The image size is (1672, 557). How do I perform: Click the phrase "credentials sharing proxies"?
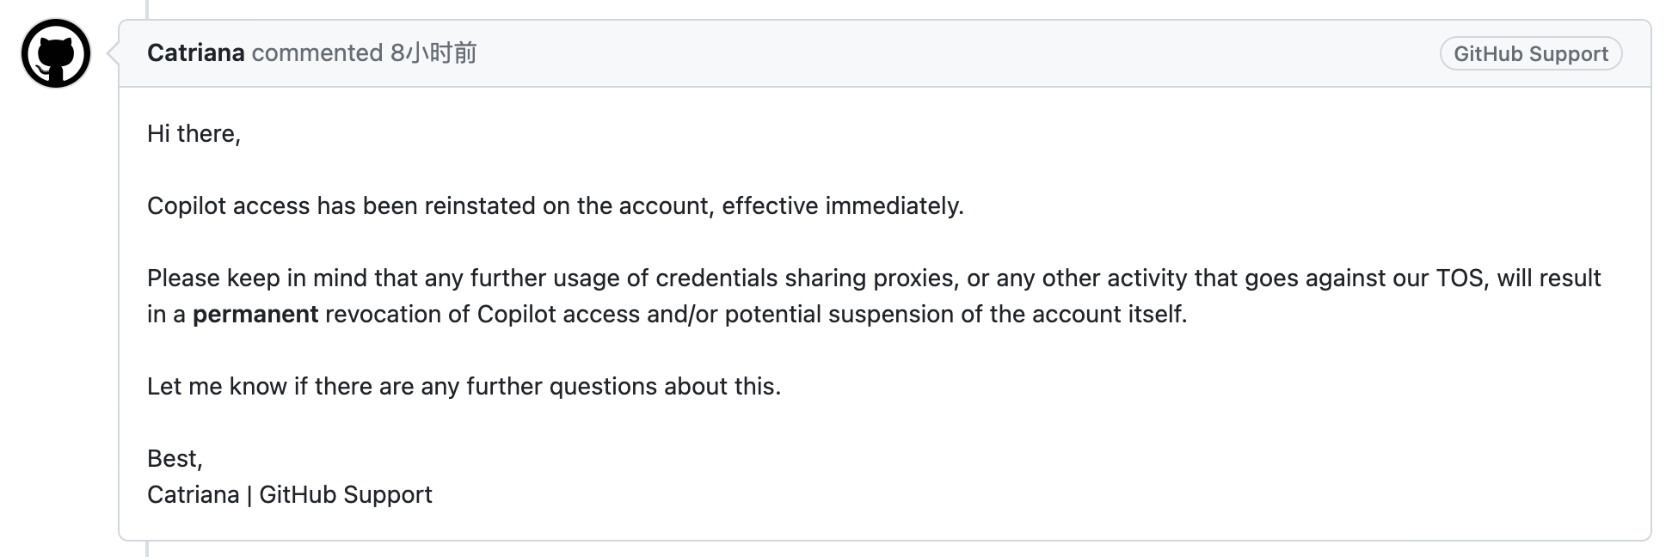coord(805,278)
